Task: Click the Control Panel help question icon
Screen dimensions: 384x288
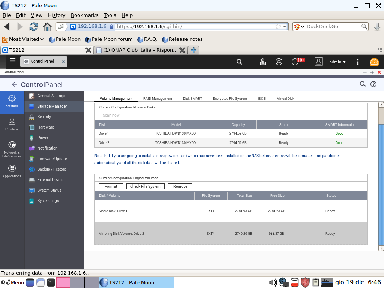Action: [373, 84]
